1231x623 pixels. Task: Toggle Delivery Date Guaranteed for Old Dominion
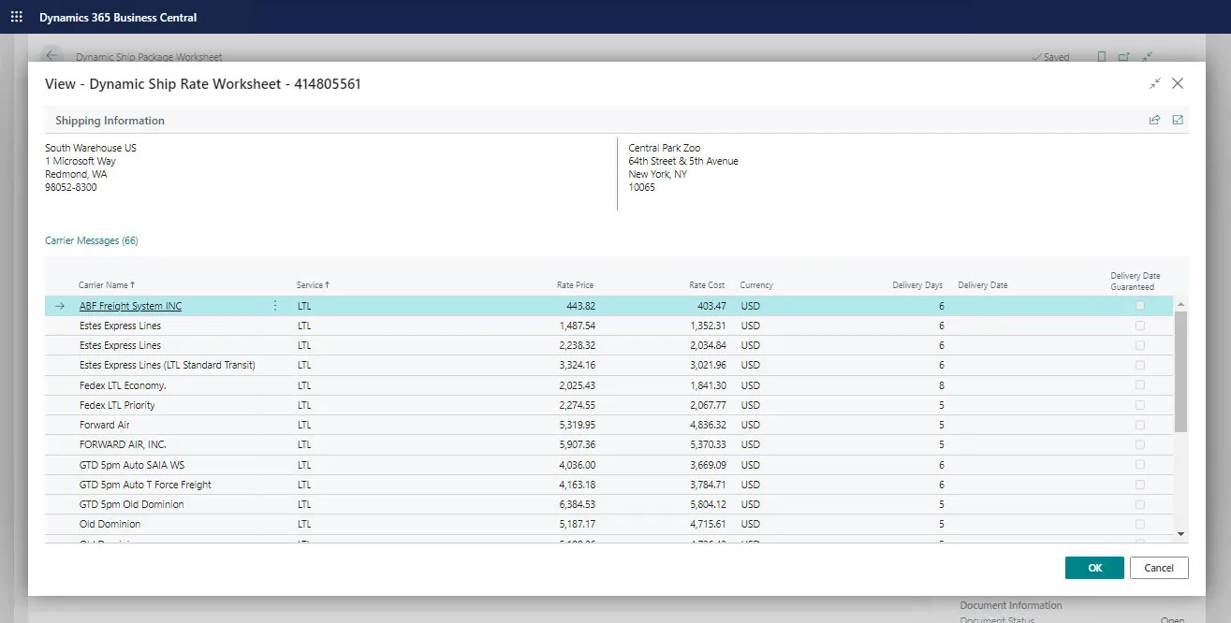pos(1139,524)
